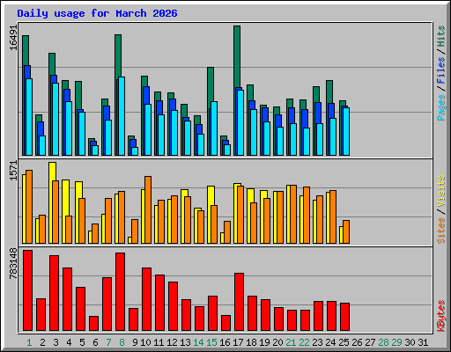Click the red KBytes bar for day 16
This screenshot has height=352, width=451.
225,323
